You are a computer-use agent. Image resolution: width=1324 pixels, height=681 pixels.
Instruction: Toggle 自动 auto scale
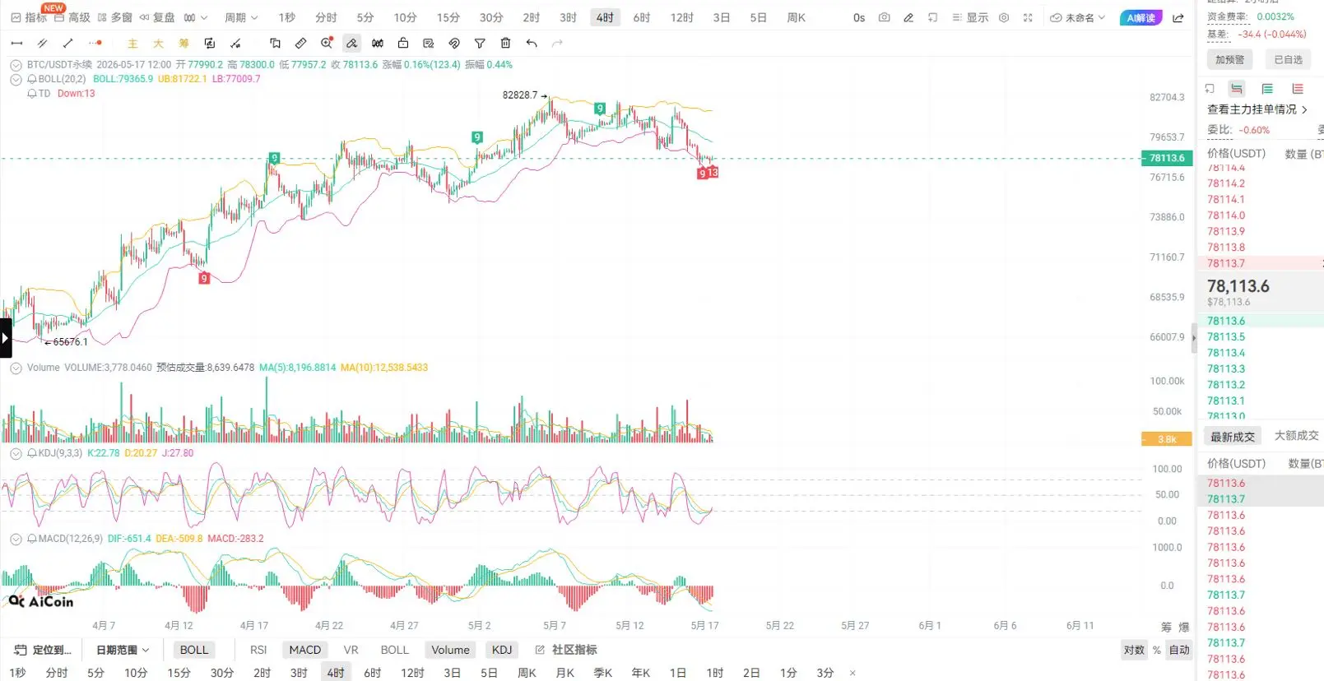pyautogui.click(x=1179, y=650)
